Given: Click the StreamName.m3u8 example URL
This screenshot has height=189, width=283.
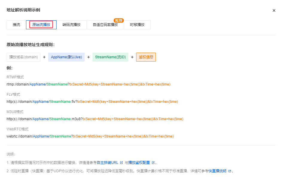Looking at the screenshot, I should tap(95, 119).
